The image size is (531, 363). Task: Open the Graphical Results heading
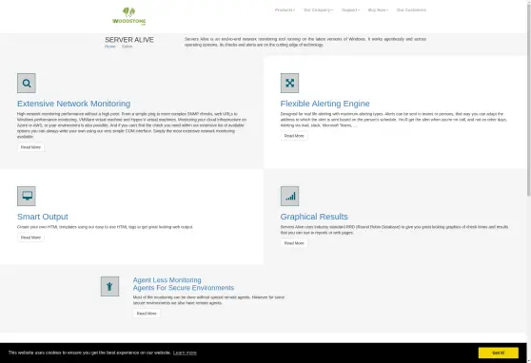314,217
